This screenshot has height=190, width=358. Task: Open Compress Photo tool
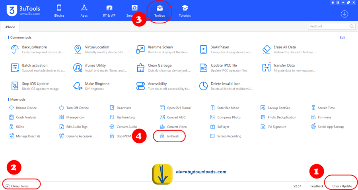(x=226, y=117)
